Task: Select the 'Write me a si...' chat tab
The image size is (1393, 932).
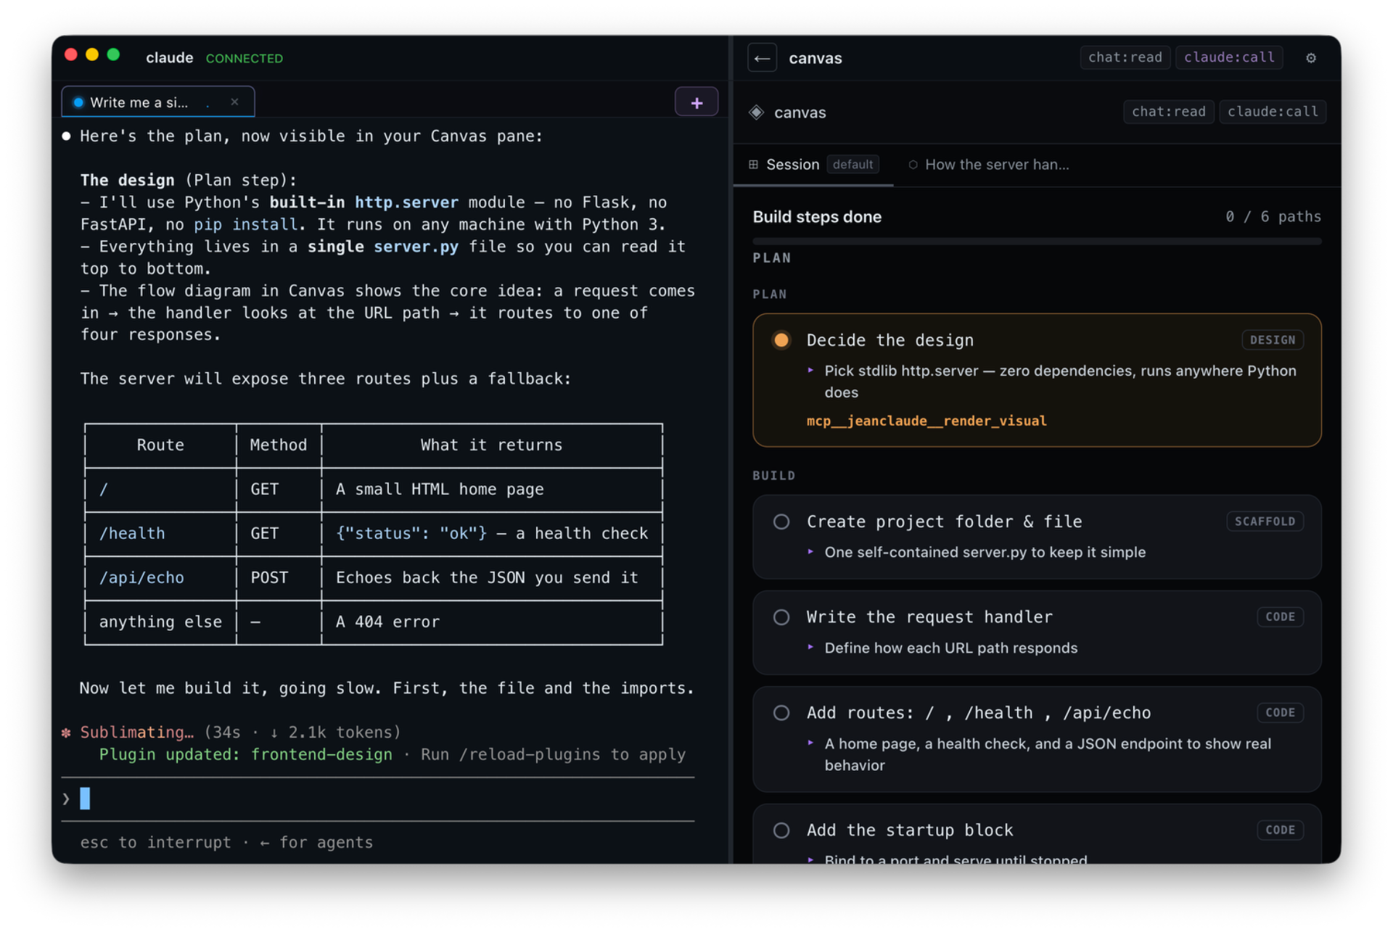Action: (157, 102)
